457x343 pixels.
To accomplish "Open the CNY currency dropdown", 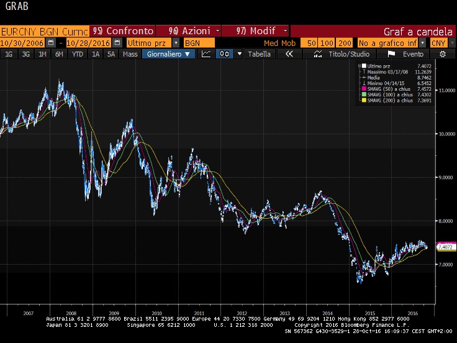I will 451,43.
